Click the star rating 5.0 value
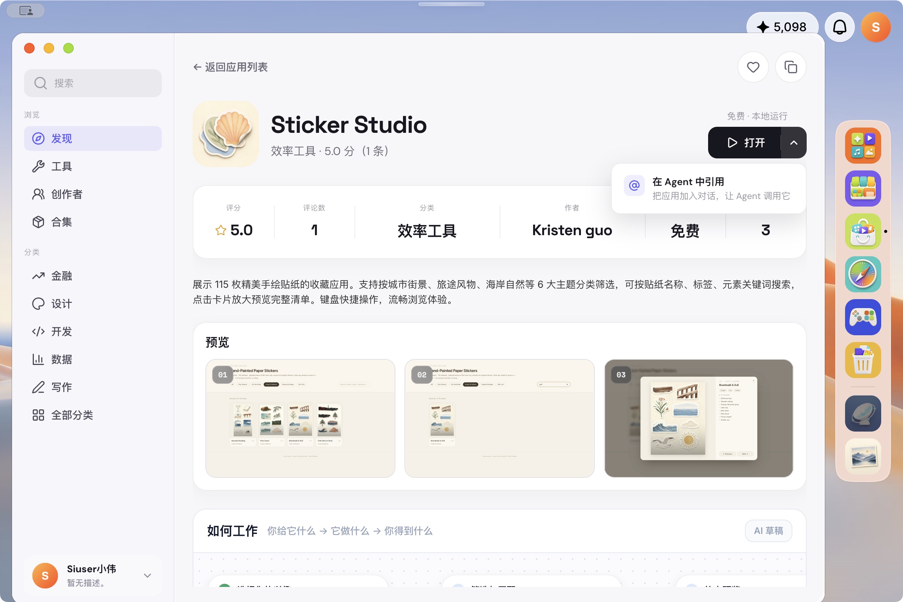The width and height of the screenshot is (903, 602). coord(234,230)
